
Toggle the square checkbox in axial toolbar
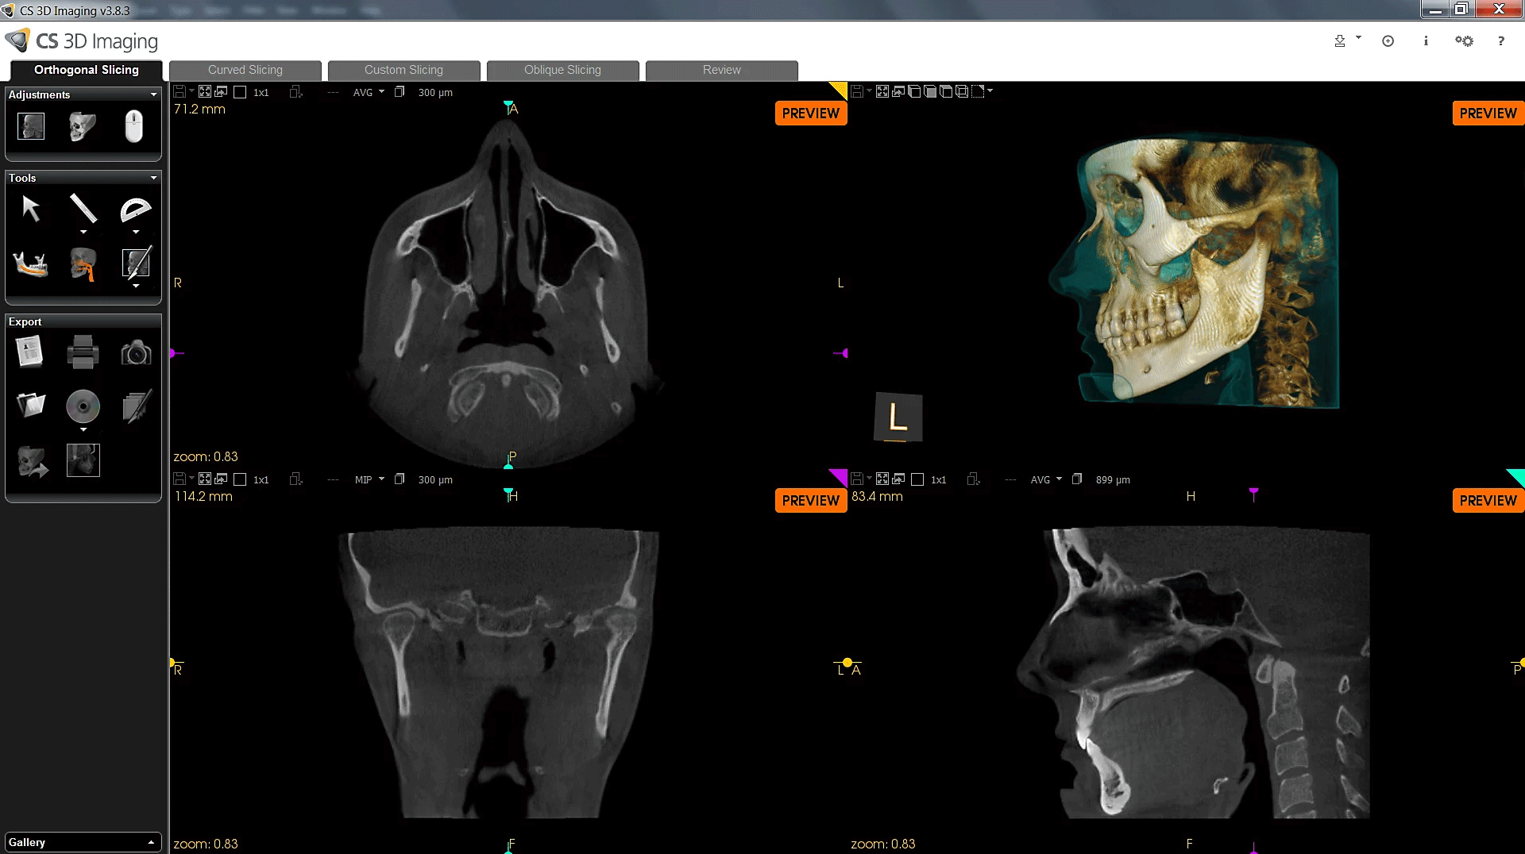coord(240,92)
